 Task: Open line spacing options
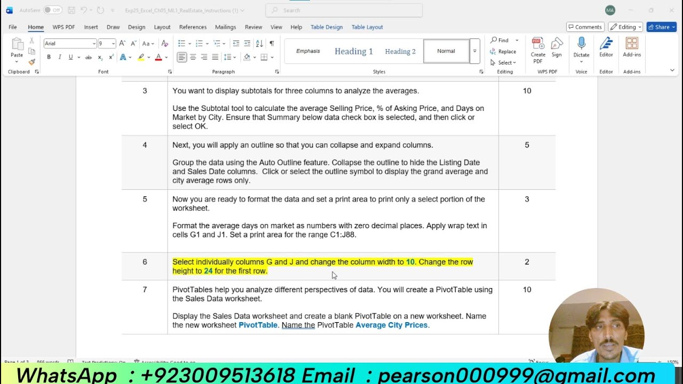[230, 57]
